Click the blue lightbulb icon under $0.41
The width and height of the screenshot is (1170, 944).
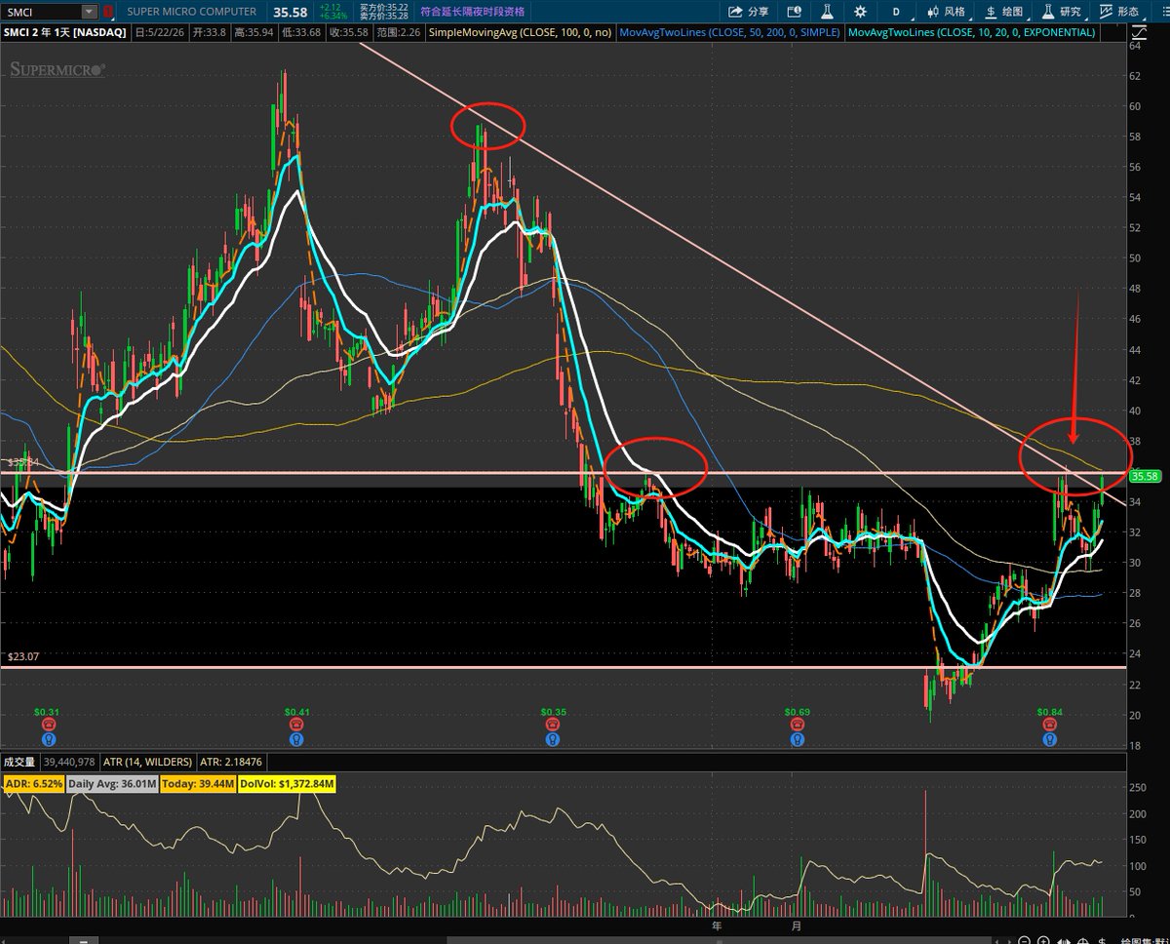point(297,739)
